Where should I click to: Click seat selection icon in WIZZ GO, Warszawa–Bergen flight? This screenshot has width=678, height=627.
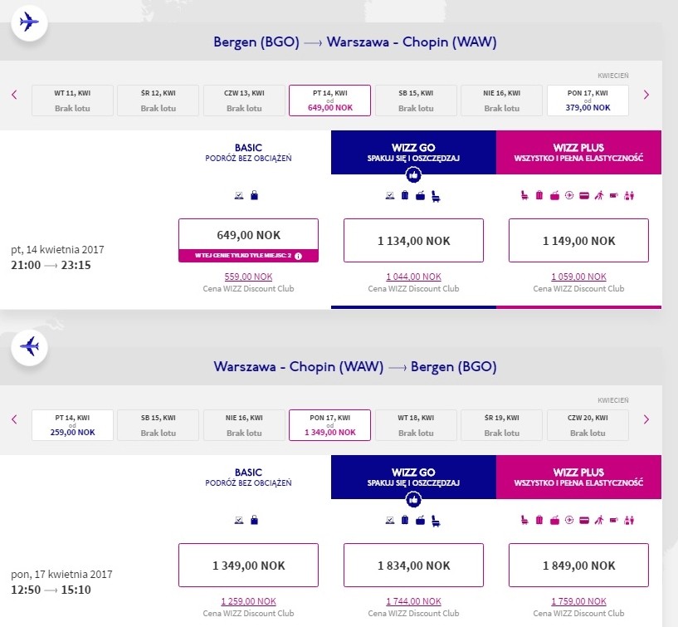(x=436, y=522)
